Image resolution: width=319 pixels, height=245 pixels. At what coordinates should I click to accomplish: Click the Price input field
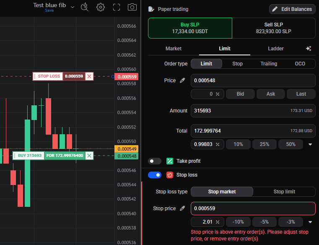253,81
